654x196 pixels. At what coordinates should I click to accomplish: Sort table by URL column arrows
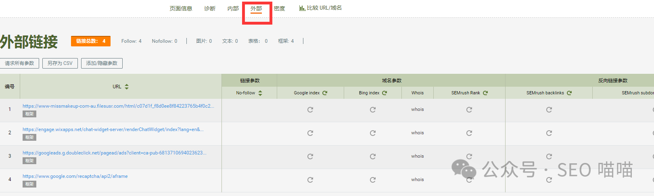[x=127, y=87]
